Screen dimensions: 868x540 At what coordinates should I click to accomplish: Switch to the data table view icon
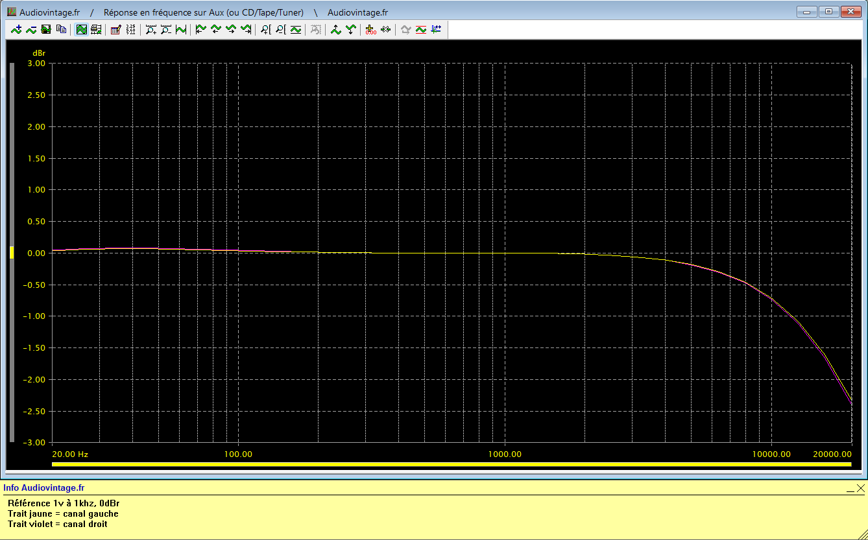click(x=96, y=29)
